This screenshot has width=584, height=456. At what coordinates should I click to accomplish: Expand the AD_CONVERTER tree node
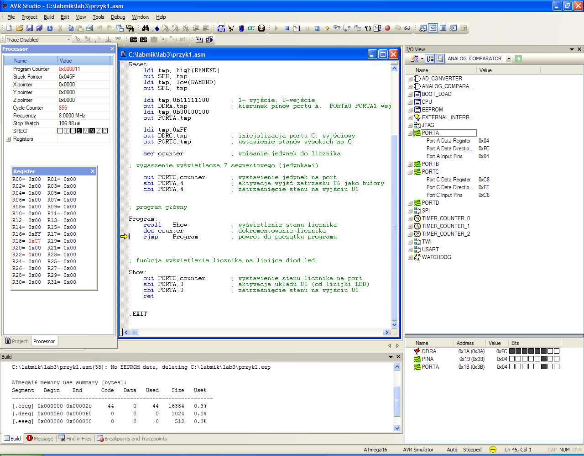point(410,79)
